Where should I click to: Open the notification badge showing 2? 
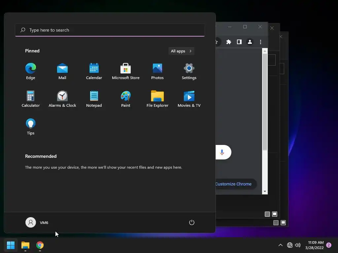coord(329,245)
